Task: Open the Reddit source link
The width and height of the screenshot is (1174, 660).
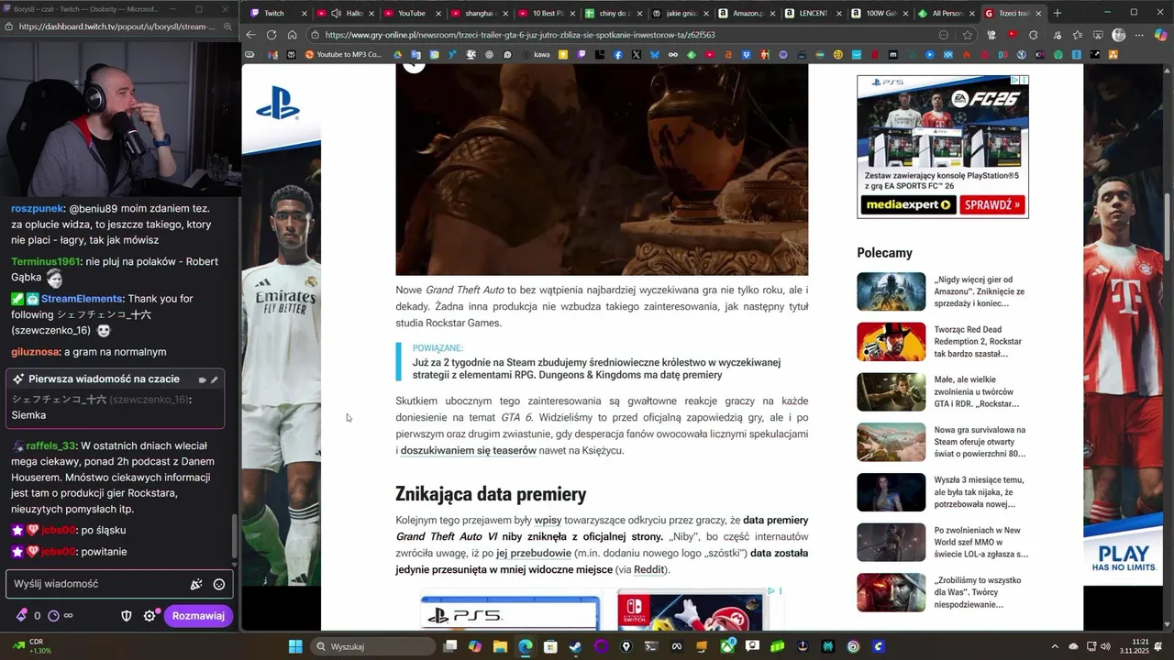Action: click(649, 569)
